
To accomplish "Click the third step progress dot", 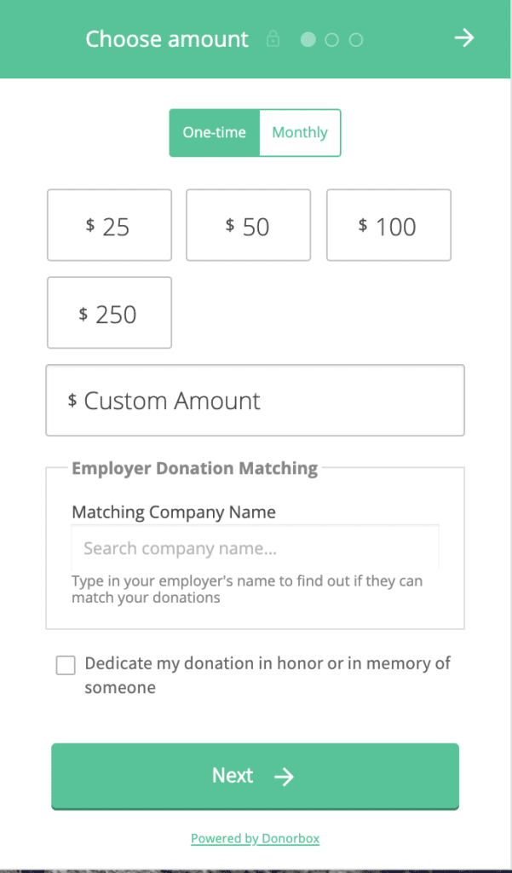I will 356,39.
